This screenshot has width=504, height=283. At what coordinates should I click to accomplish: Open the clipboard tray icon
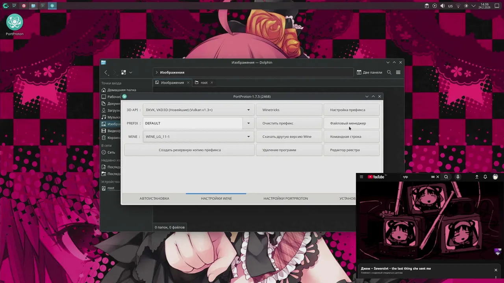(x=427, y=6)
